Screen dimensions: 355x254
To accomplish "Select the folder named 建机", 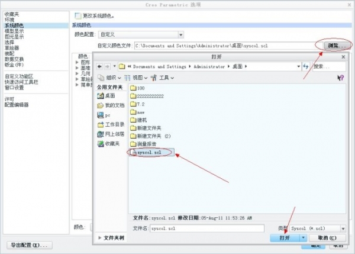I will pyautogui.click(x=138, y=120).
